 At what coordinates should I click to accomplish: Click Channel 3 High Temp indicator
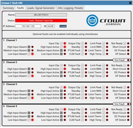click(107, 98)
